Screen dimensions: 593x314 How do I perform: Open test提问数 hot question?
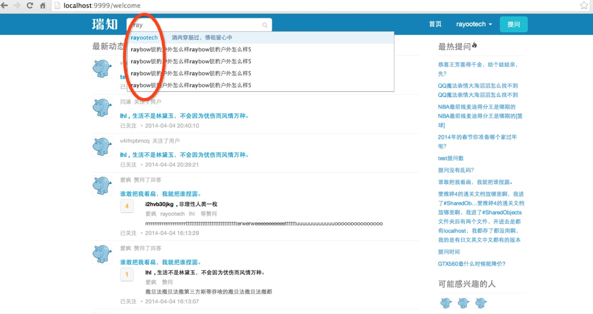click(x=451, y=158)
